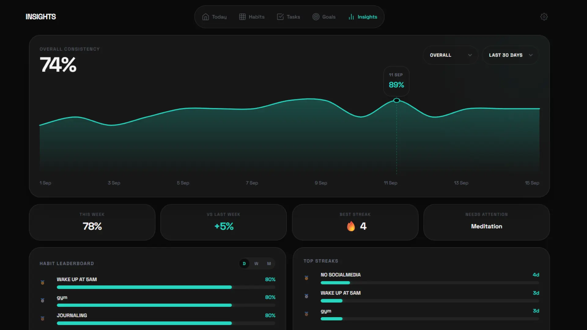This screenshot has height=330, width=587.
Task: Click the VS LAST WEEK +5% card
Action: coord(223,222)
